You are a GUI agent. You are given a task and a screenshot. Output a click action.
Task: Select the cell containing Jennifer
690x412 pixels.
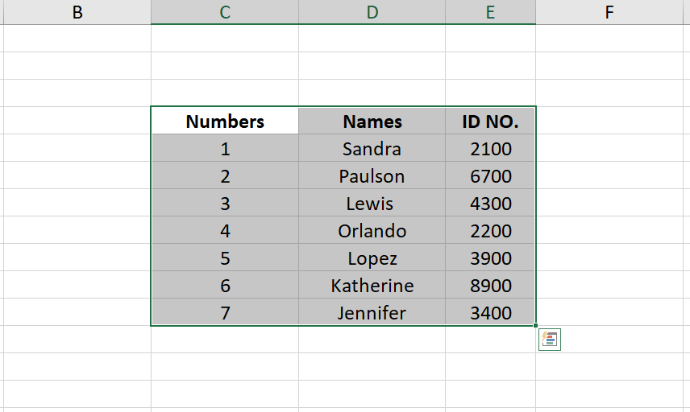372,312
